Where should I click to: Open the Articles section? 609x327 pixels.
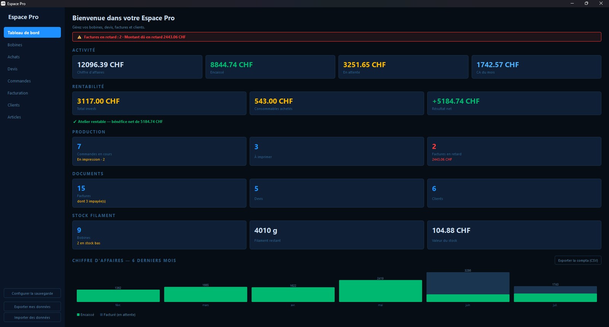[32, 117]
